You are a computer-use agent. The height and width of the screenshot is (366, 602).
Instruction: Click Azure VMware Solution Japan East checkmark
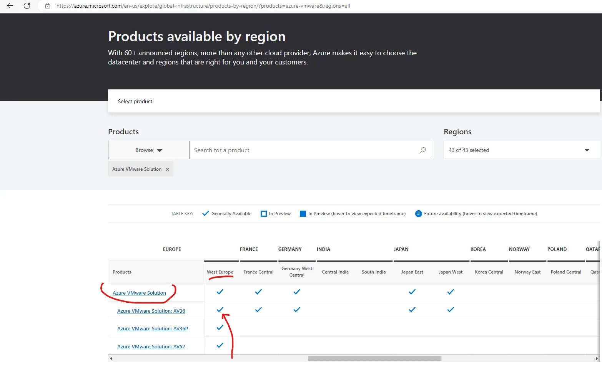(412, 292)
